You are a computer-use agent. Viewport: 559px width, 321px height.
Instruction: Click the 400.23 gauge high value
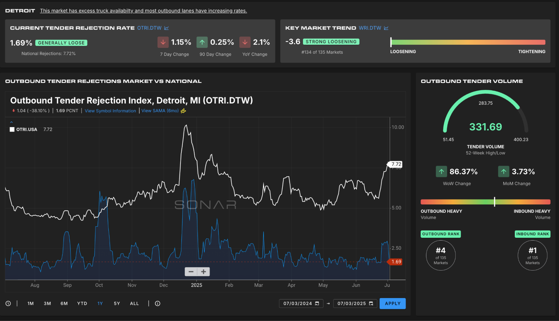[521, 140]
